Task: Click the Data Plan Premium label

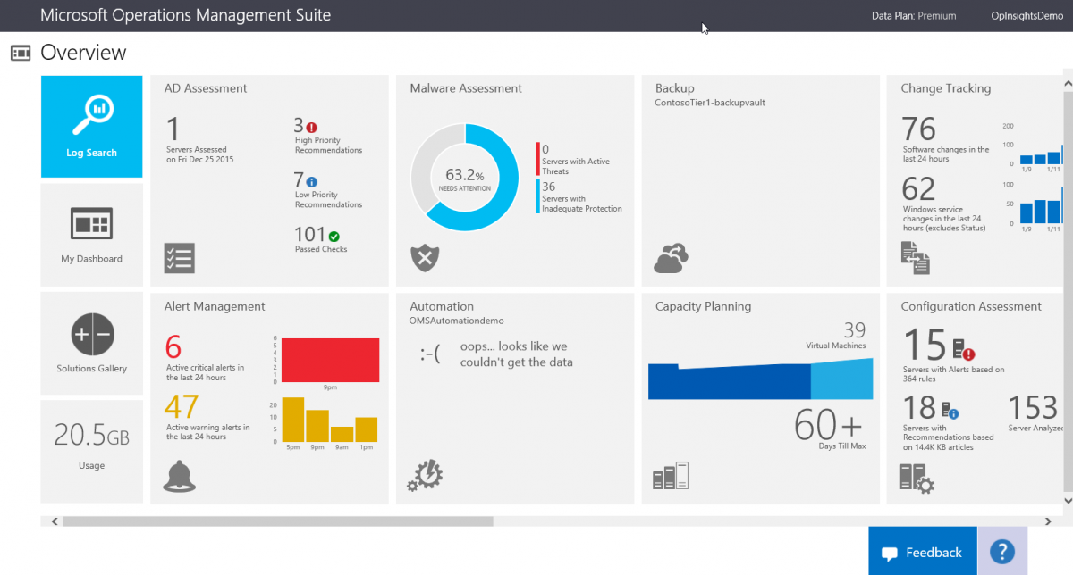Action: [914, 15]
